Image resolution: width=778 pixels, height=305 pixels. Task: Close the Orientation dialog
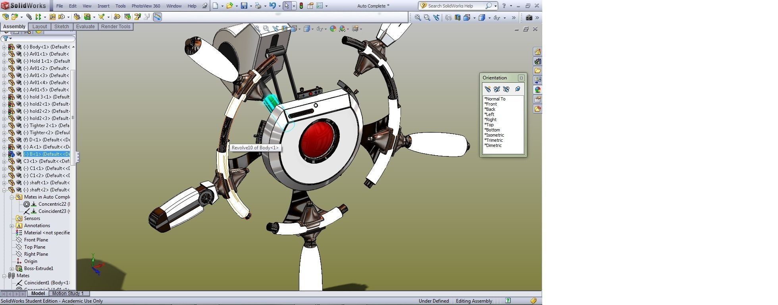pyautogui.click(x=521, y=78)
